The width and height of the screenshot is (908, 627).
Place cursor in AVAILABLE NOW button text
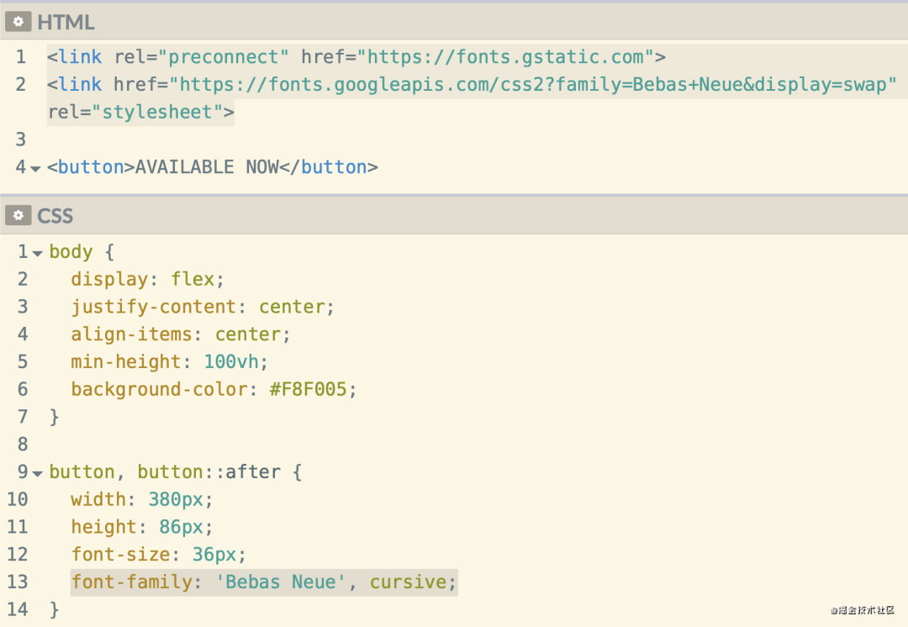206,166
